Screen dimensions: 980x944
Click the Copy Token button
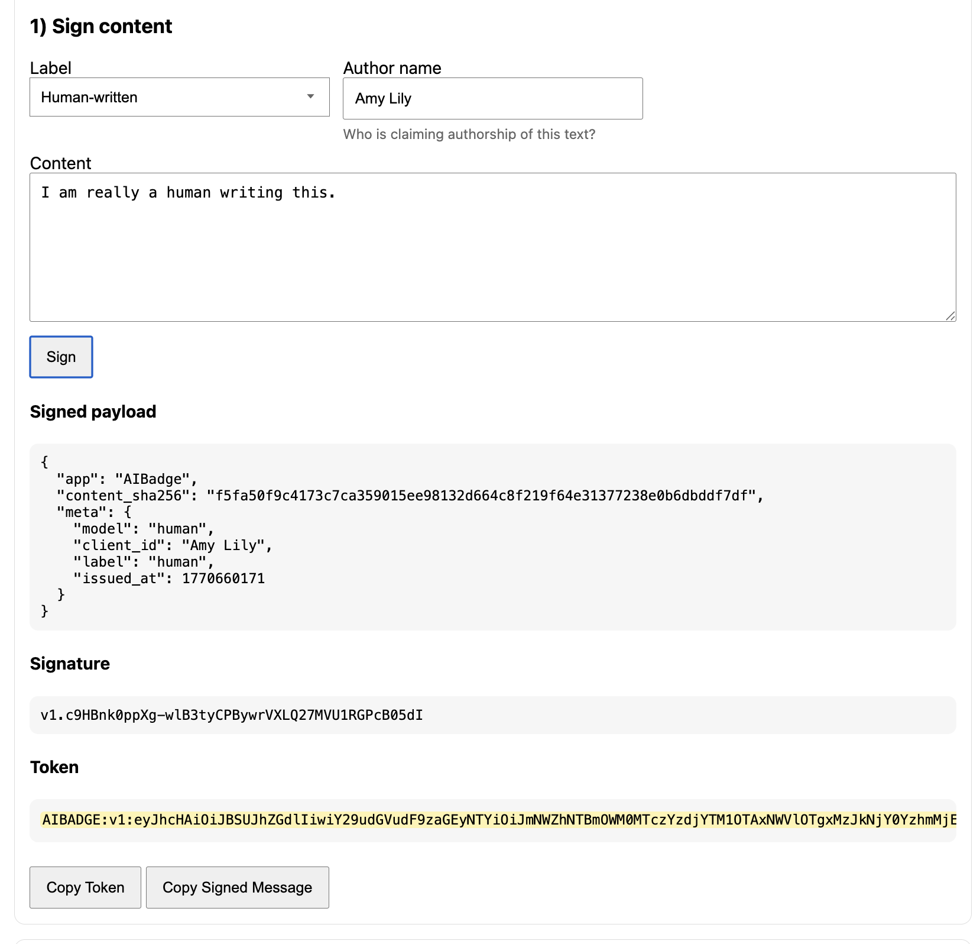tap(86, 887)
